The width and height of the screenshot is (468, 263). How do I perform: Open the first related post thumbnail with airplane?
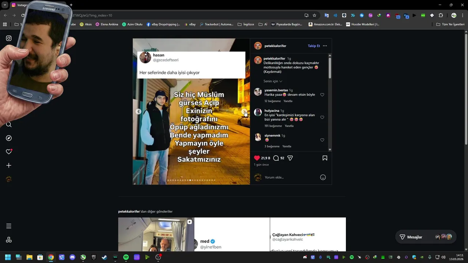point(156,235)
